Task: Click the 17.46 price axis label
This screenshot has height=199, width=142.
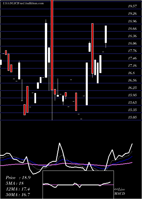Action: [x=133, y=58]
